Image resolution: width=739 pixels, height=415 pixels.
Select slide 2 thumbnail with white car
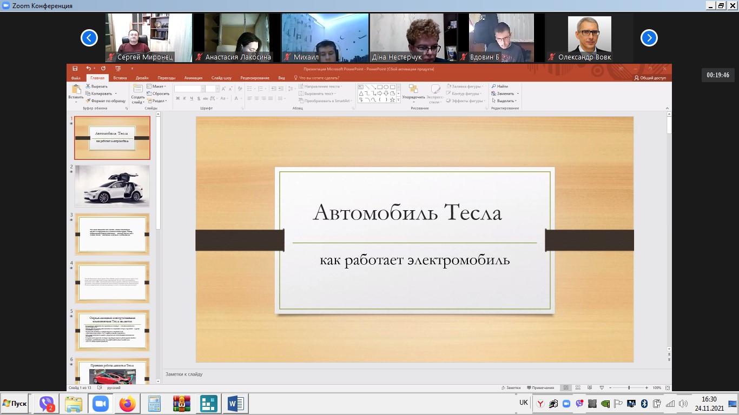[112, 186]
